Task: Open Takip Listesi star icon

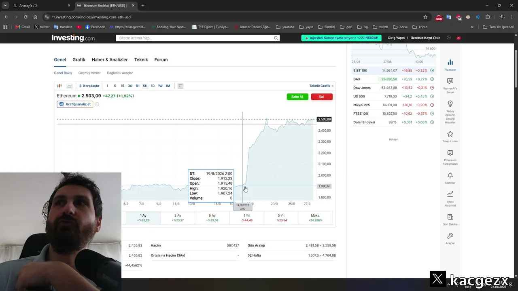Action: tap(450, 134)
